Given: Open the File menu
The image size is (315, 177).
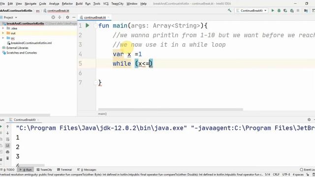Looking at the screenshot, I should (2, 3).
